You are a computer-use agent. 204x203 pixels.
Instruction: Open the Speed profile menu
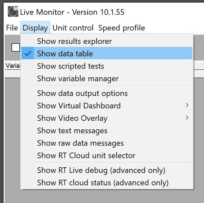(x=121, y=28)
